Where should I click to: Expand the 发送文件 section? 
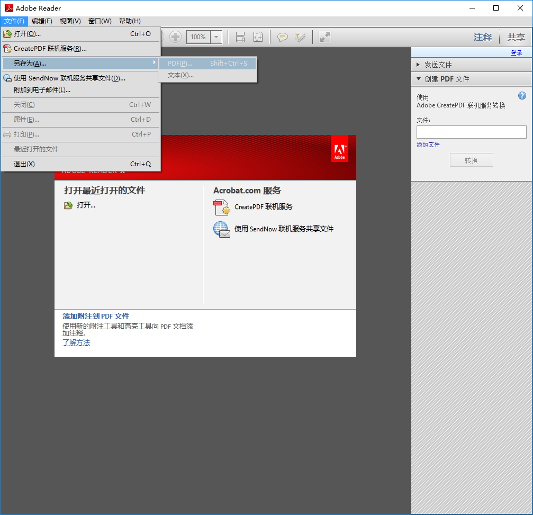click(x=472, y=65)
